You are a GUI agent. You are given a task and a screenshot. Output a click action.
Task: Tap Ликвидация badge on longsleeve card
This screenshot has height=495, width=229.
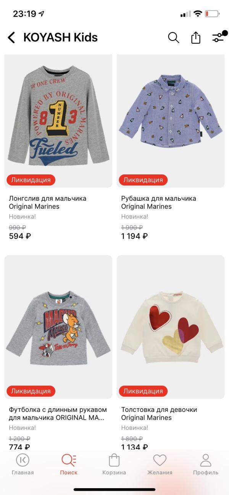[x=31, y=180]
